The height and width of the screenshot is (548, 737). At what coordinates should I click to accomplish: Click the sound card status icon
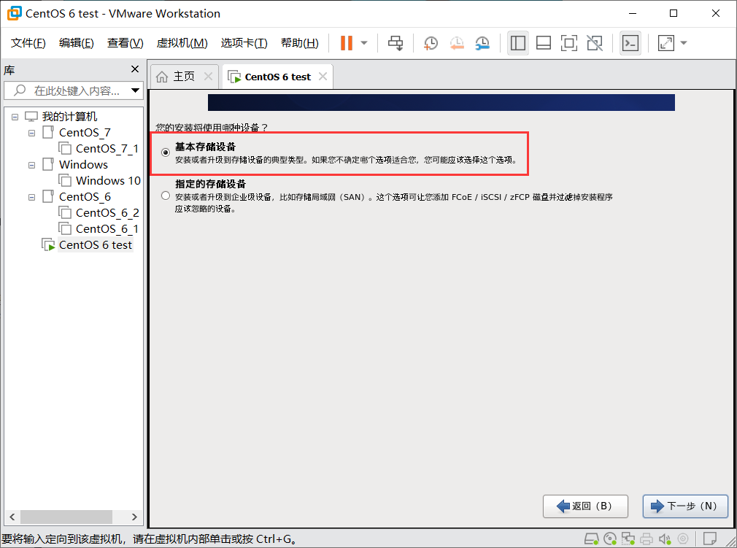[x=665, y=539]
